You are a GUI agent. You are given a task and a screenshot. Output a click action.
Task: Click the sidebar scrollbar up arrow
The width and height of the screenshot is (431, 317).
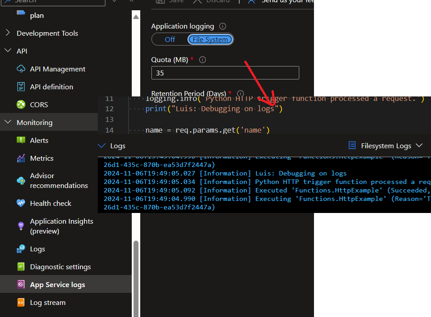coord(136,17)
